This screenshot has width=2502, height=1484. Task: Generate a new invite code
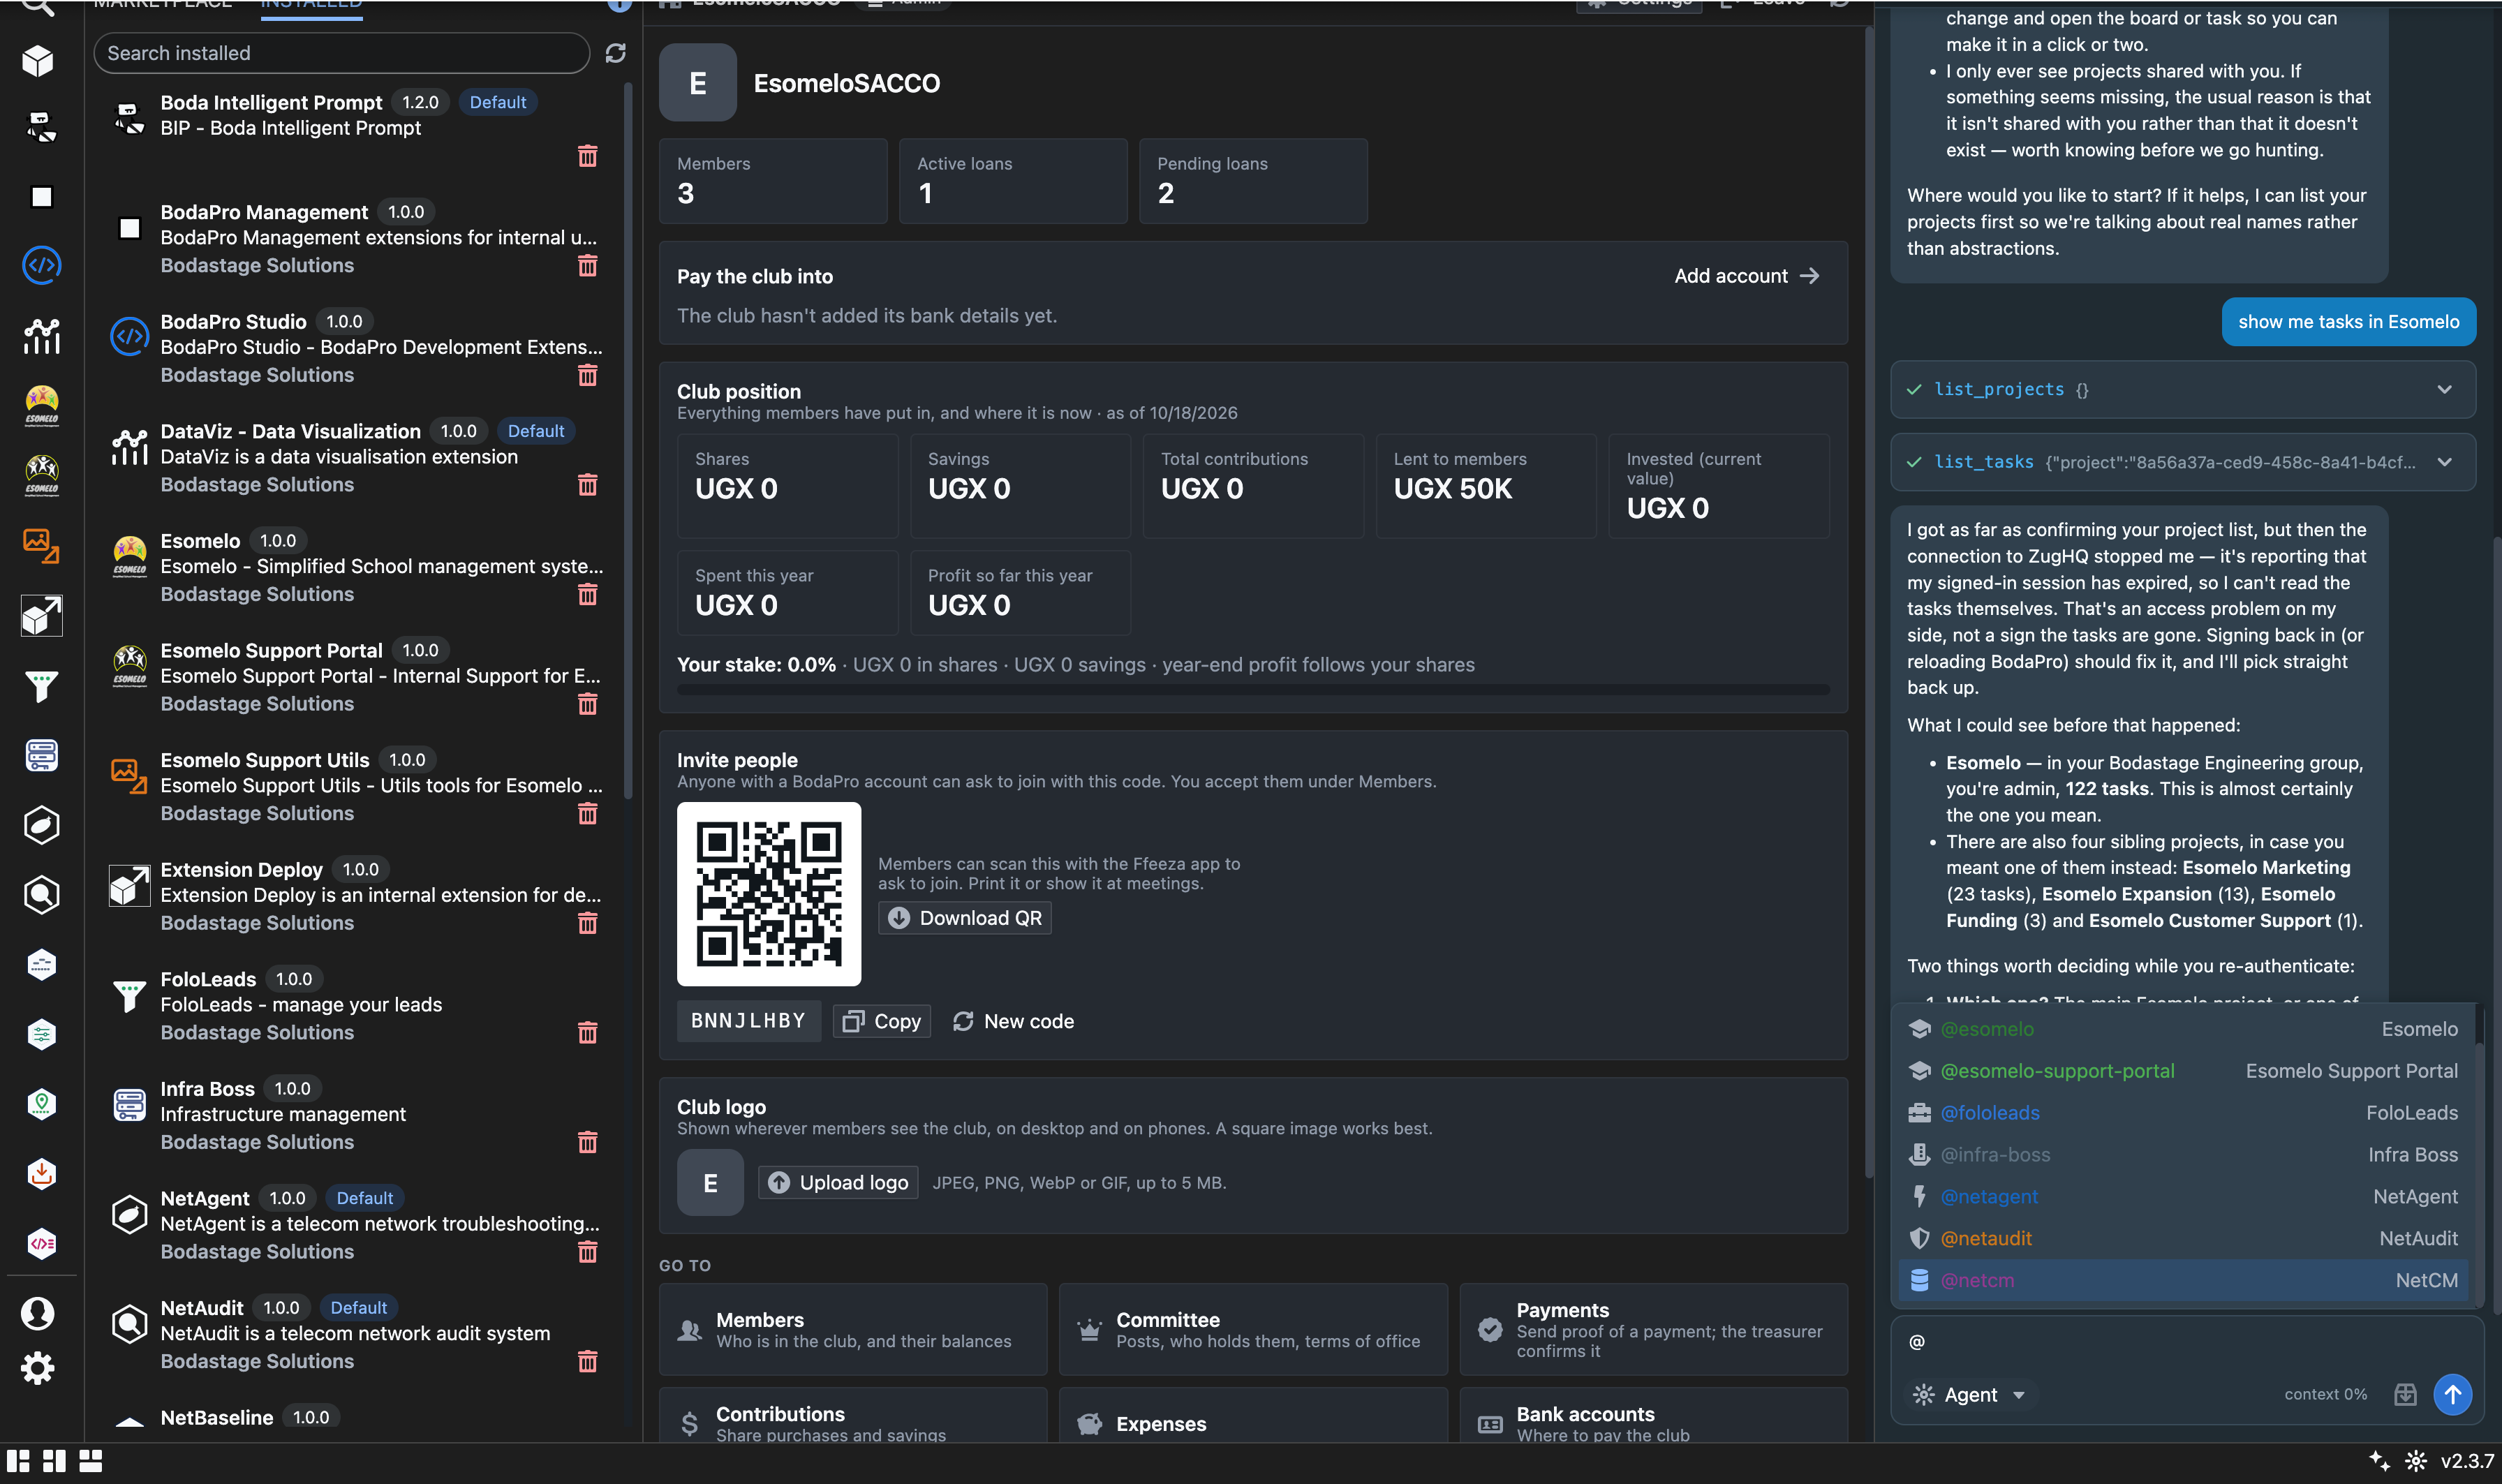[x=1013, y=1021]
